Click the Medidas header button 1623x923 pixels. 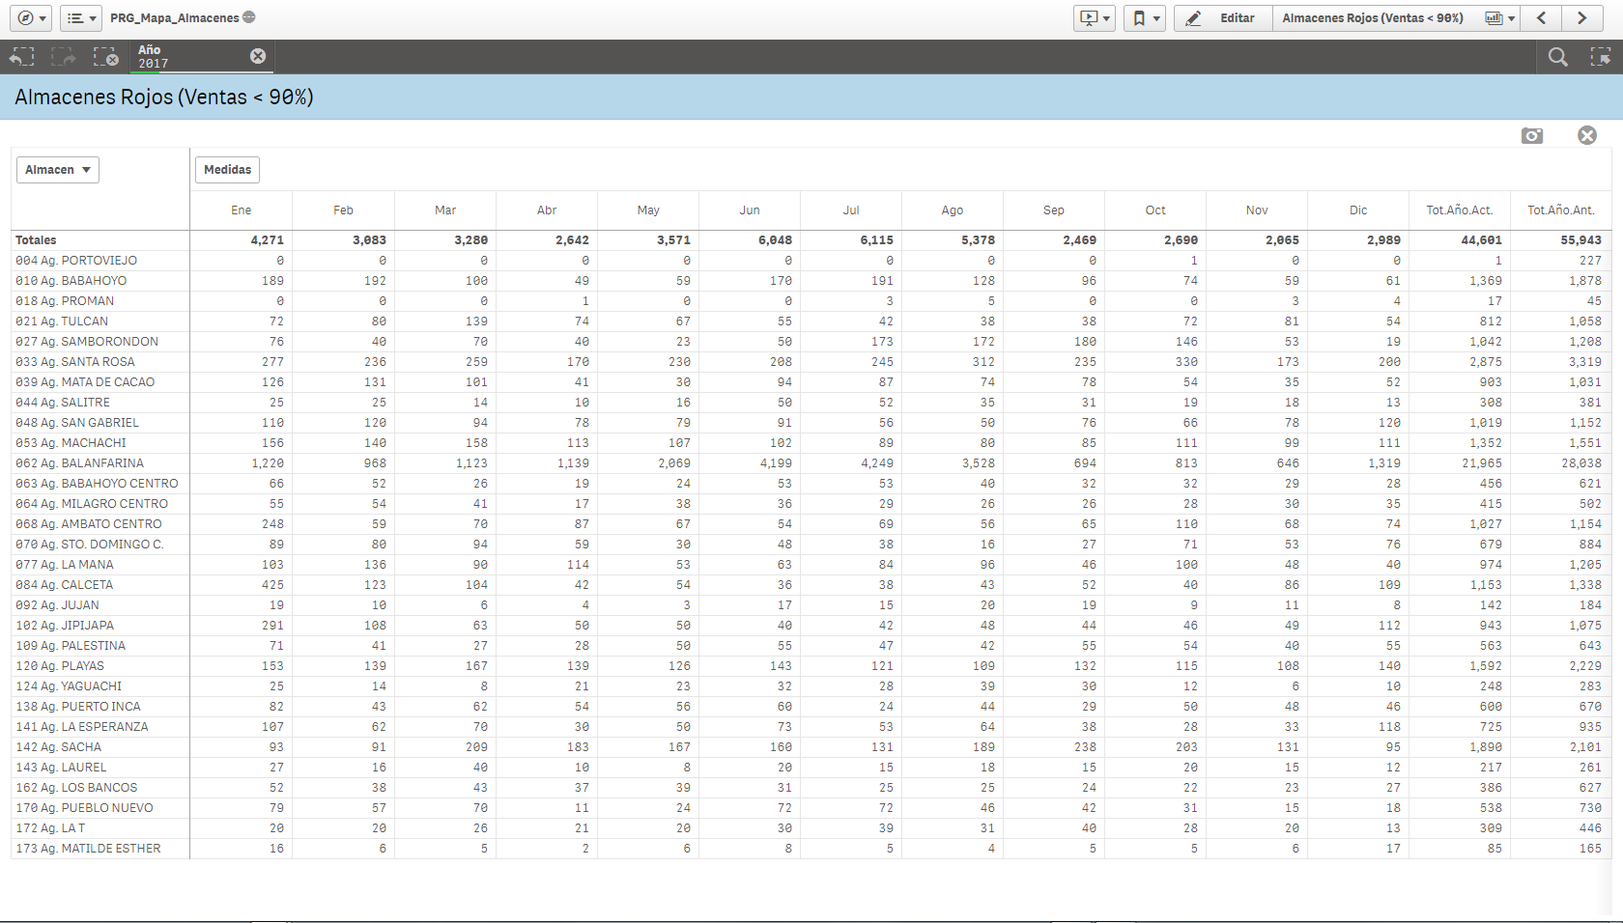(x=227, y=170)
